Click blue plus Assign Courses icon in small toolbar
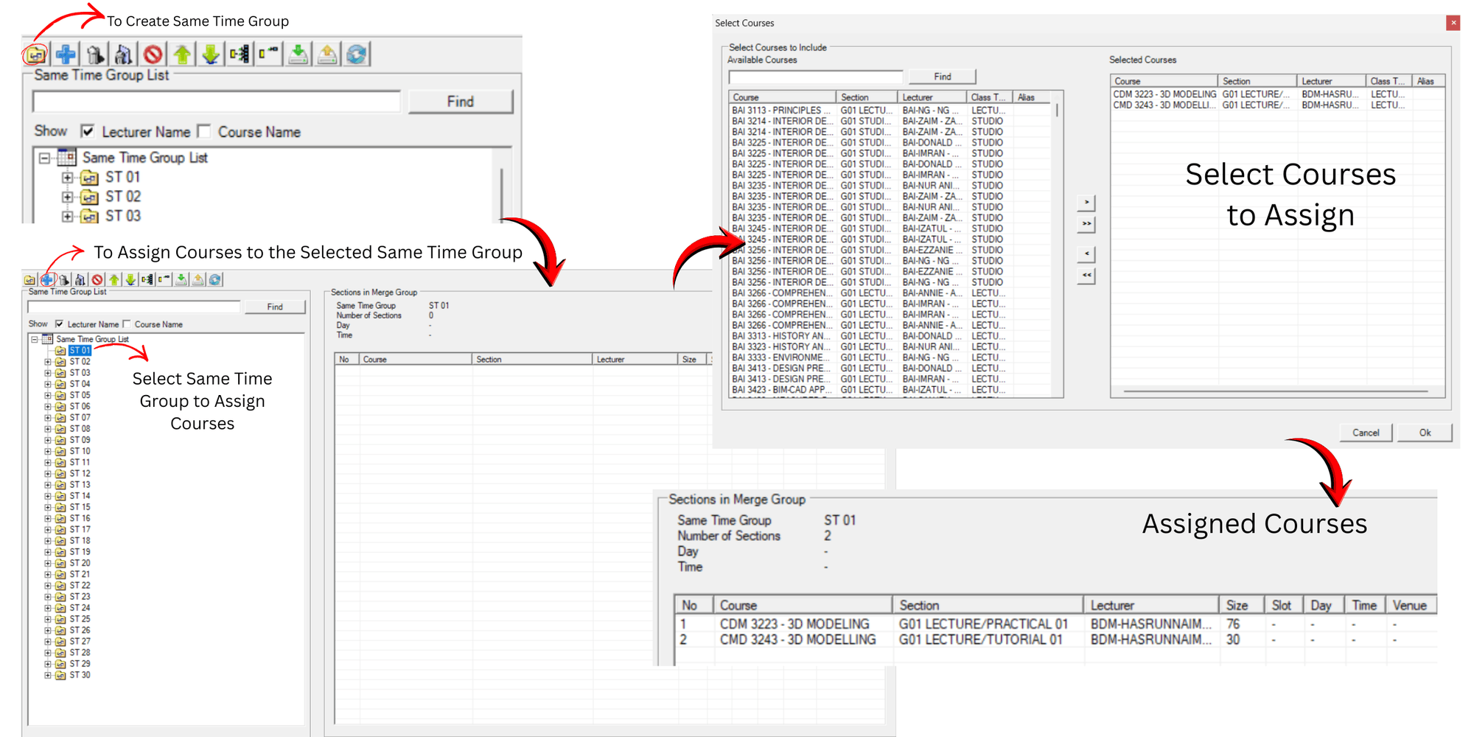 point(47,279)
